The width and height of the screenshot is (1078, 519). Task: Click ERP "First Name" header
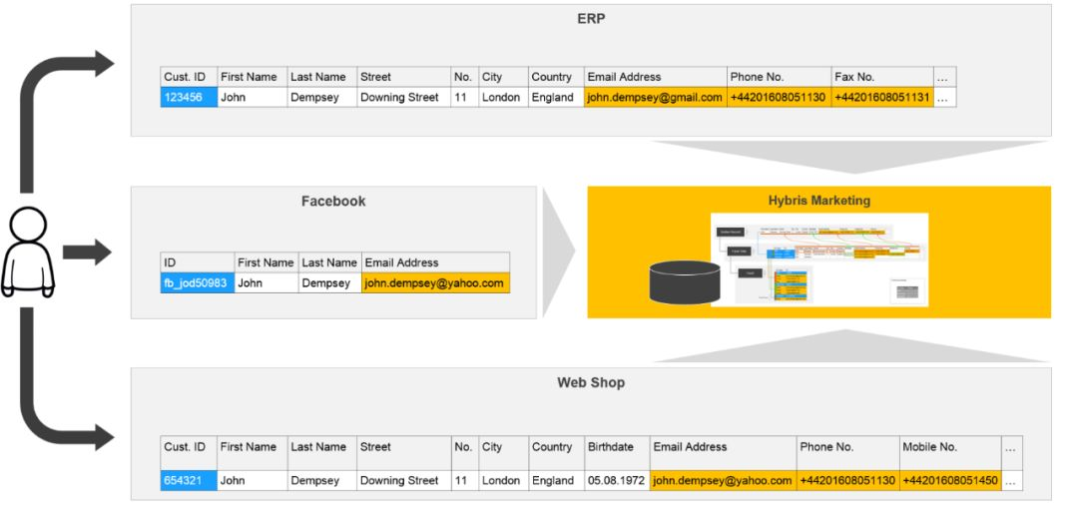tap(253, 77)
